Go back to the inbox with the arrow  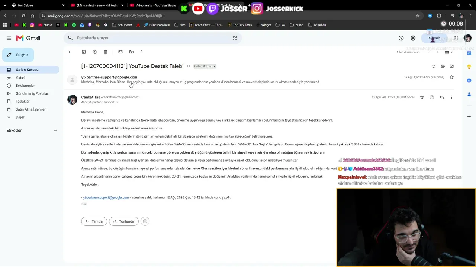click(70, 52)
